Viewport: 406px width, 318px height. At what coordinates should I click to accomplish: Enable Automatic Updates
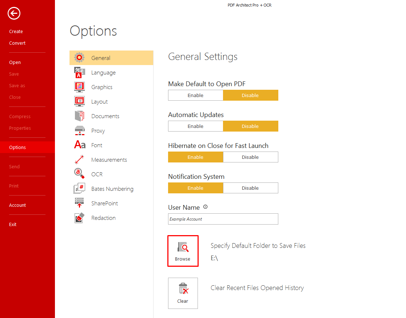[195, 126]
